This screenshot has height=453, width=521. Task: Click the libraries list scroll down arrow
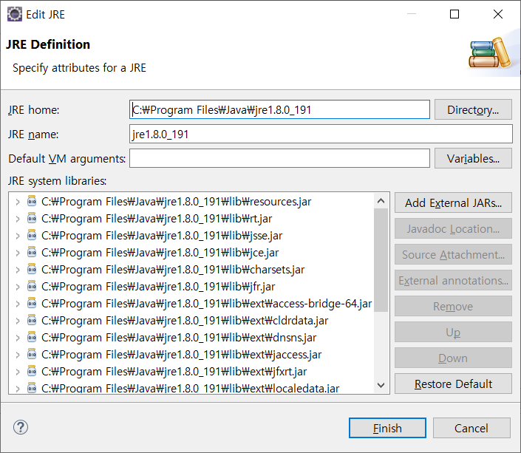click(x=381, y=385)
